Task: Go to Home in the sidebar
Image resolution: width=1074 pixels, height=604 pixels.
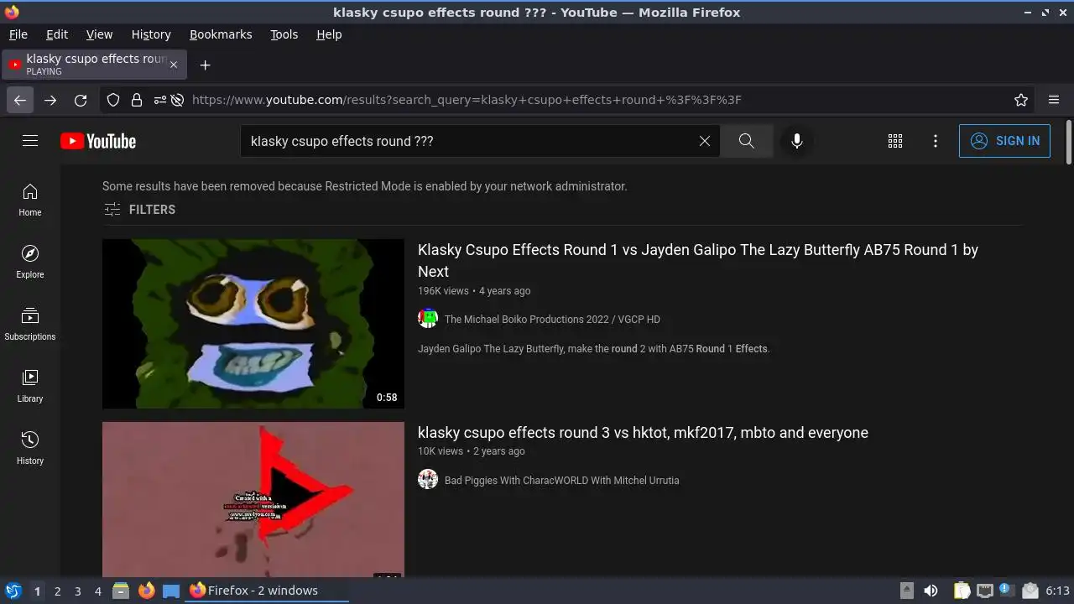Action: pyautogui.click(x=30, y=200)
